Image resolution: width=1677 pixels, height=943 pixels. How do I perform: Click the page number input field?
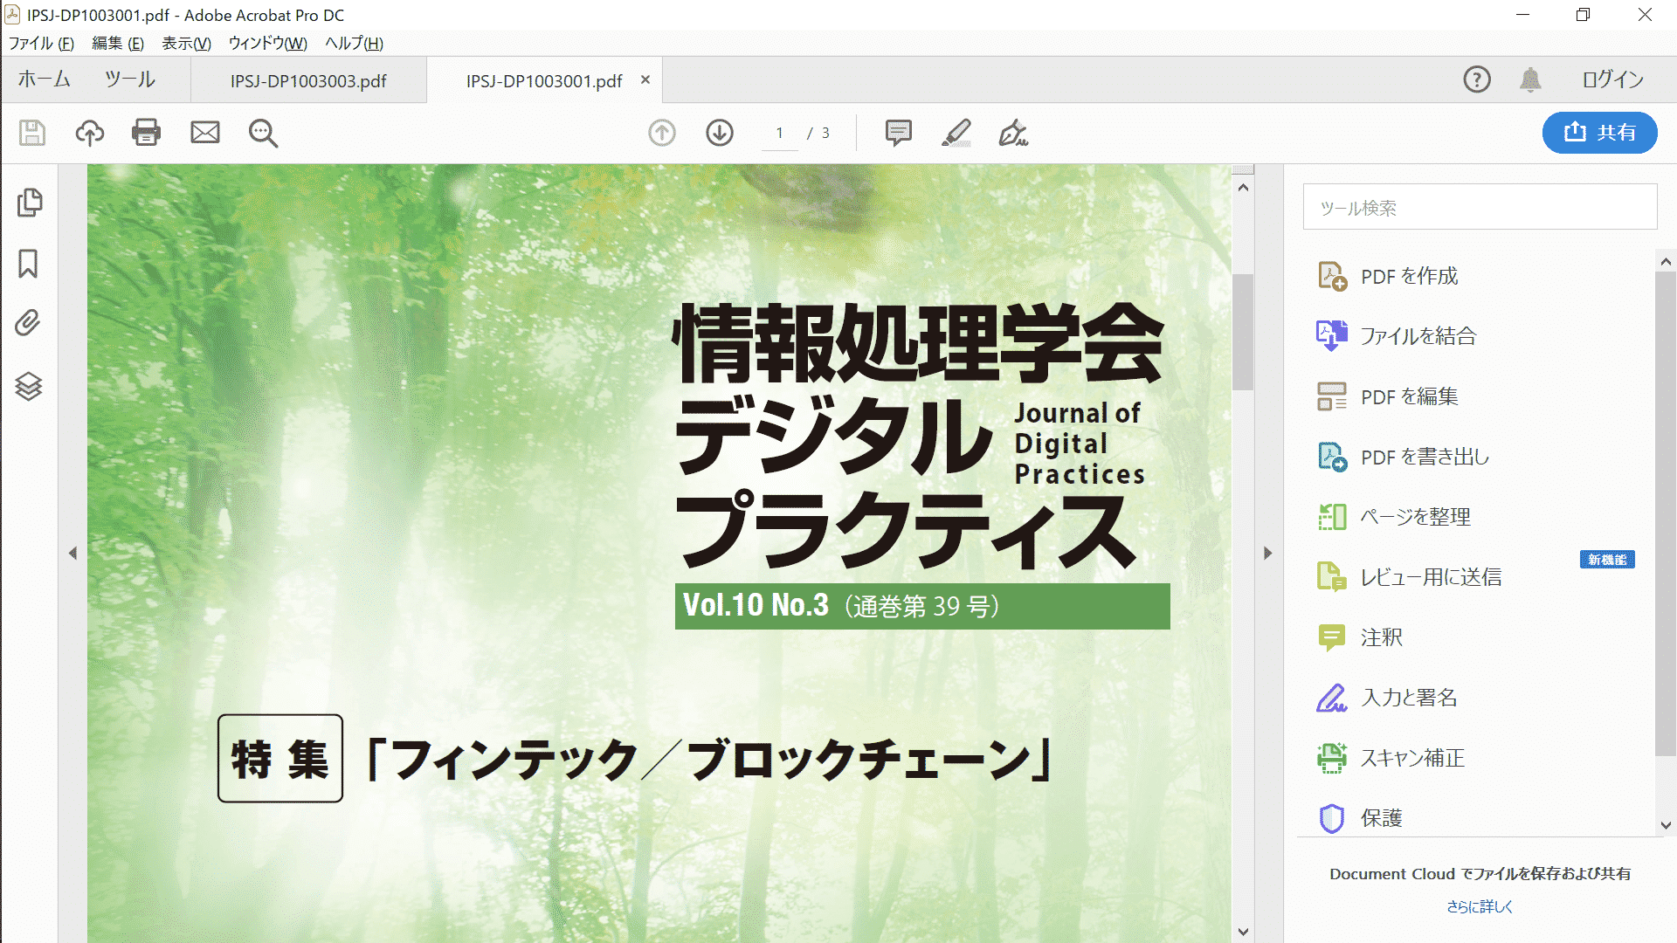click(x=779, y=133)
